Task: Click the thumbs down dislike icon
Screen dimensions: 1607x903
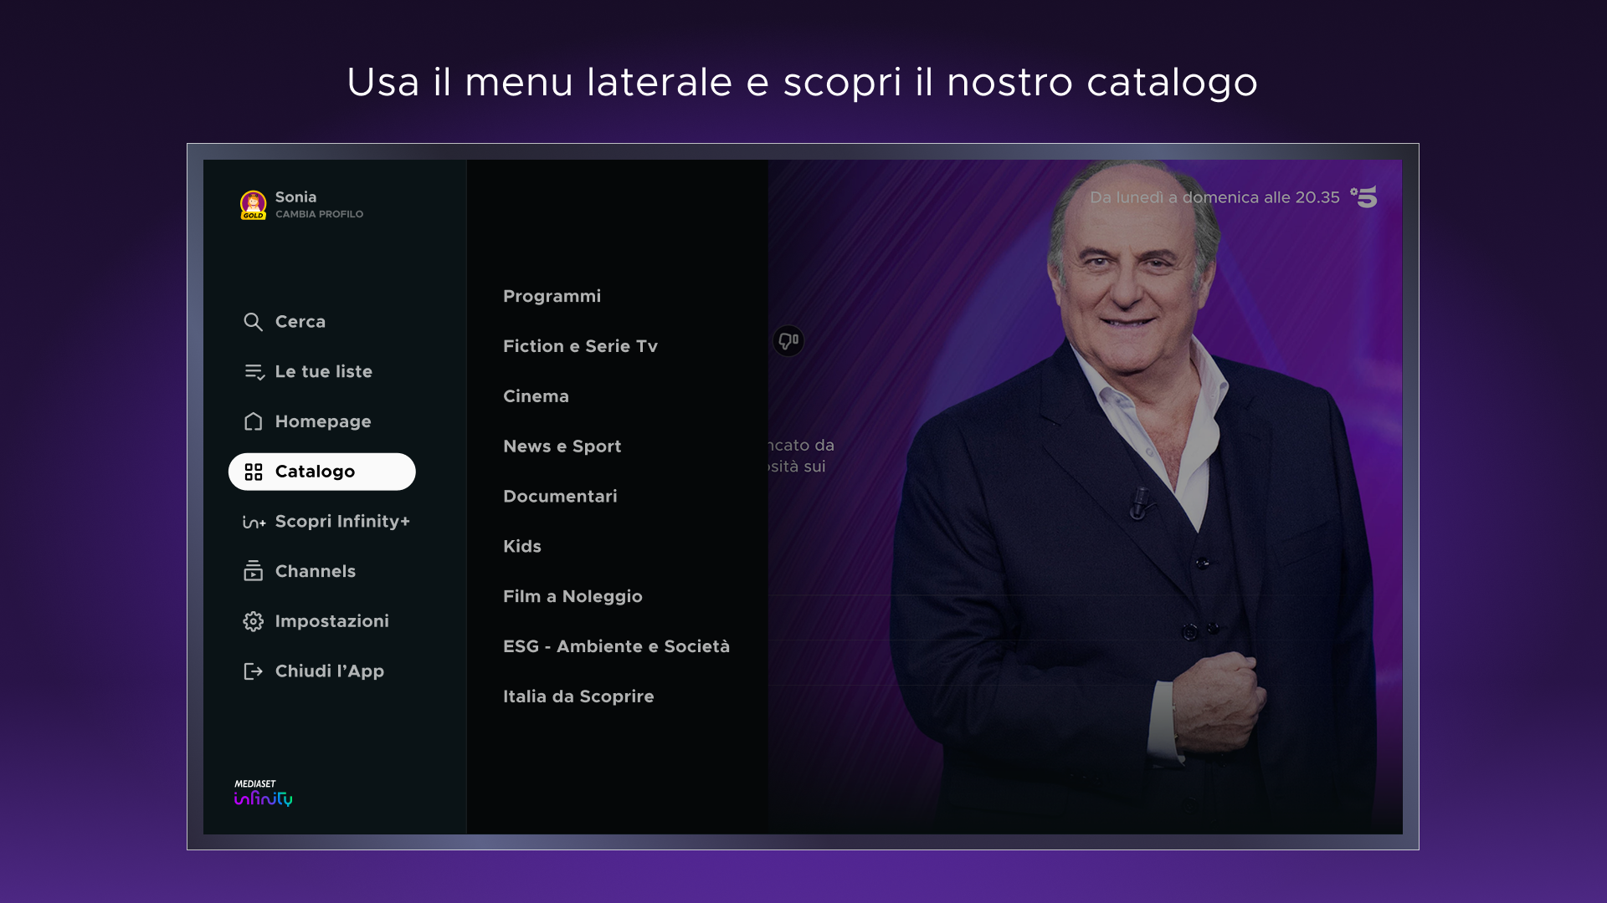Action: coord(788,340)
